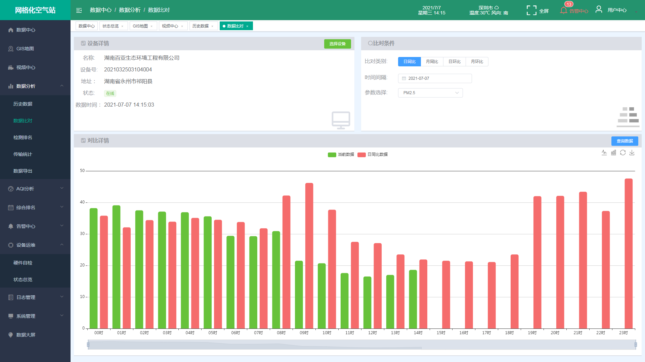Image resolution: width=645 pixels, height=362 pixels.
Task: Click the 2021-07-07 date input field
Action: point(435,78)
